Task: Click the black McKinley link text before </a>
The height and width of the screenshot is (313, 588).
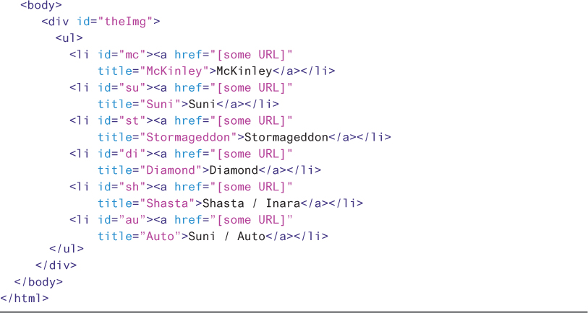Action: [x=244, y=71]
